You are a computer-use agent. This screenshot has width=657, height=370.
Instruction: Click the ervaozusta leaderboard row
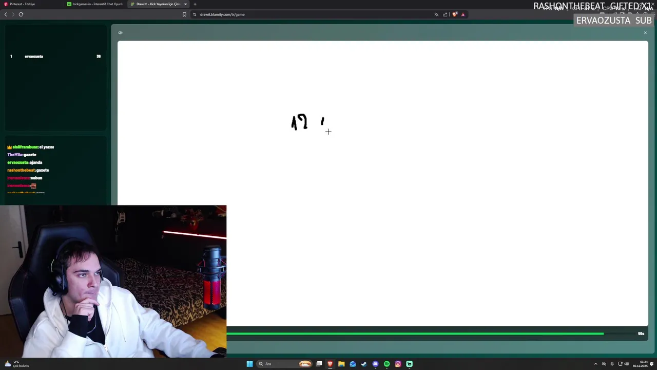pyautogui.click(x=55, y=57)
